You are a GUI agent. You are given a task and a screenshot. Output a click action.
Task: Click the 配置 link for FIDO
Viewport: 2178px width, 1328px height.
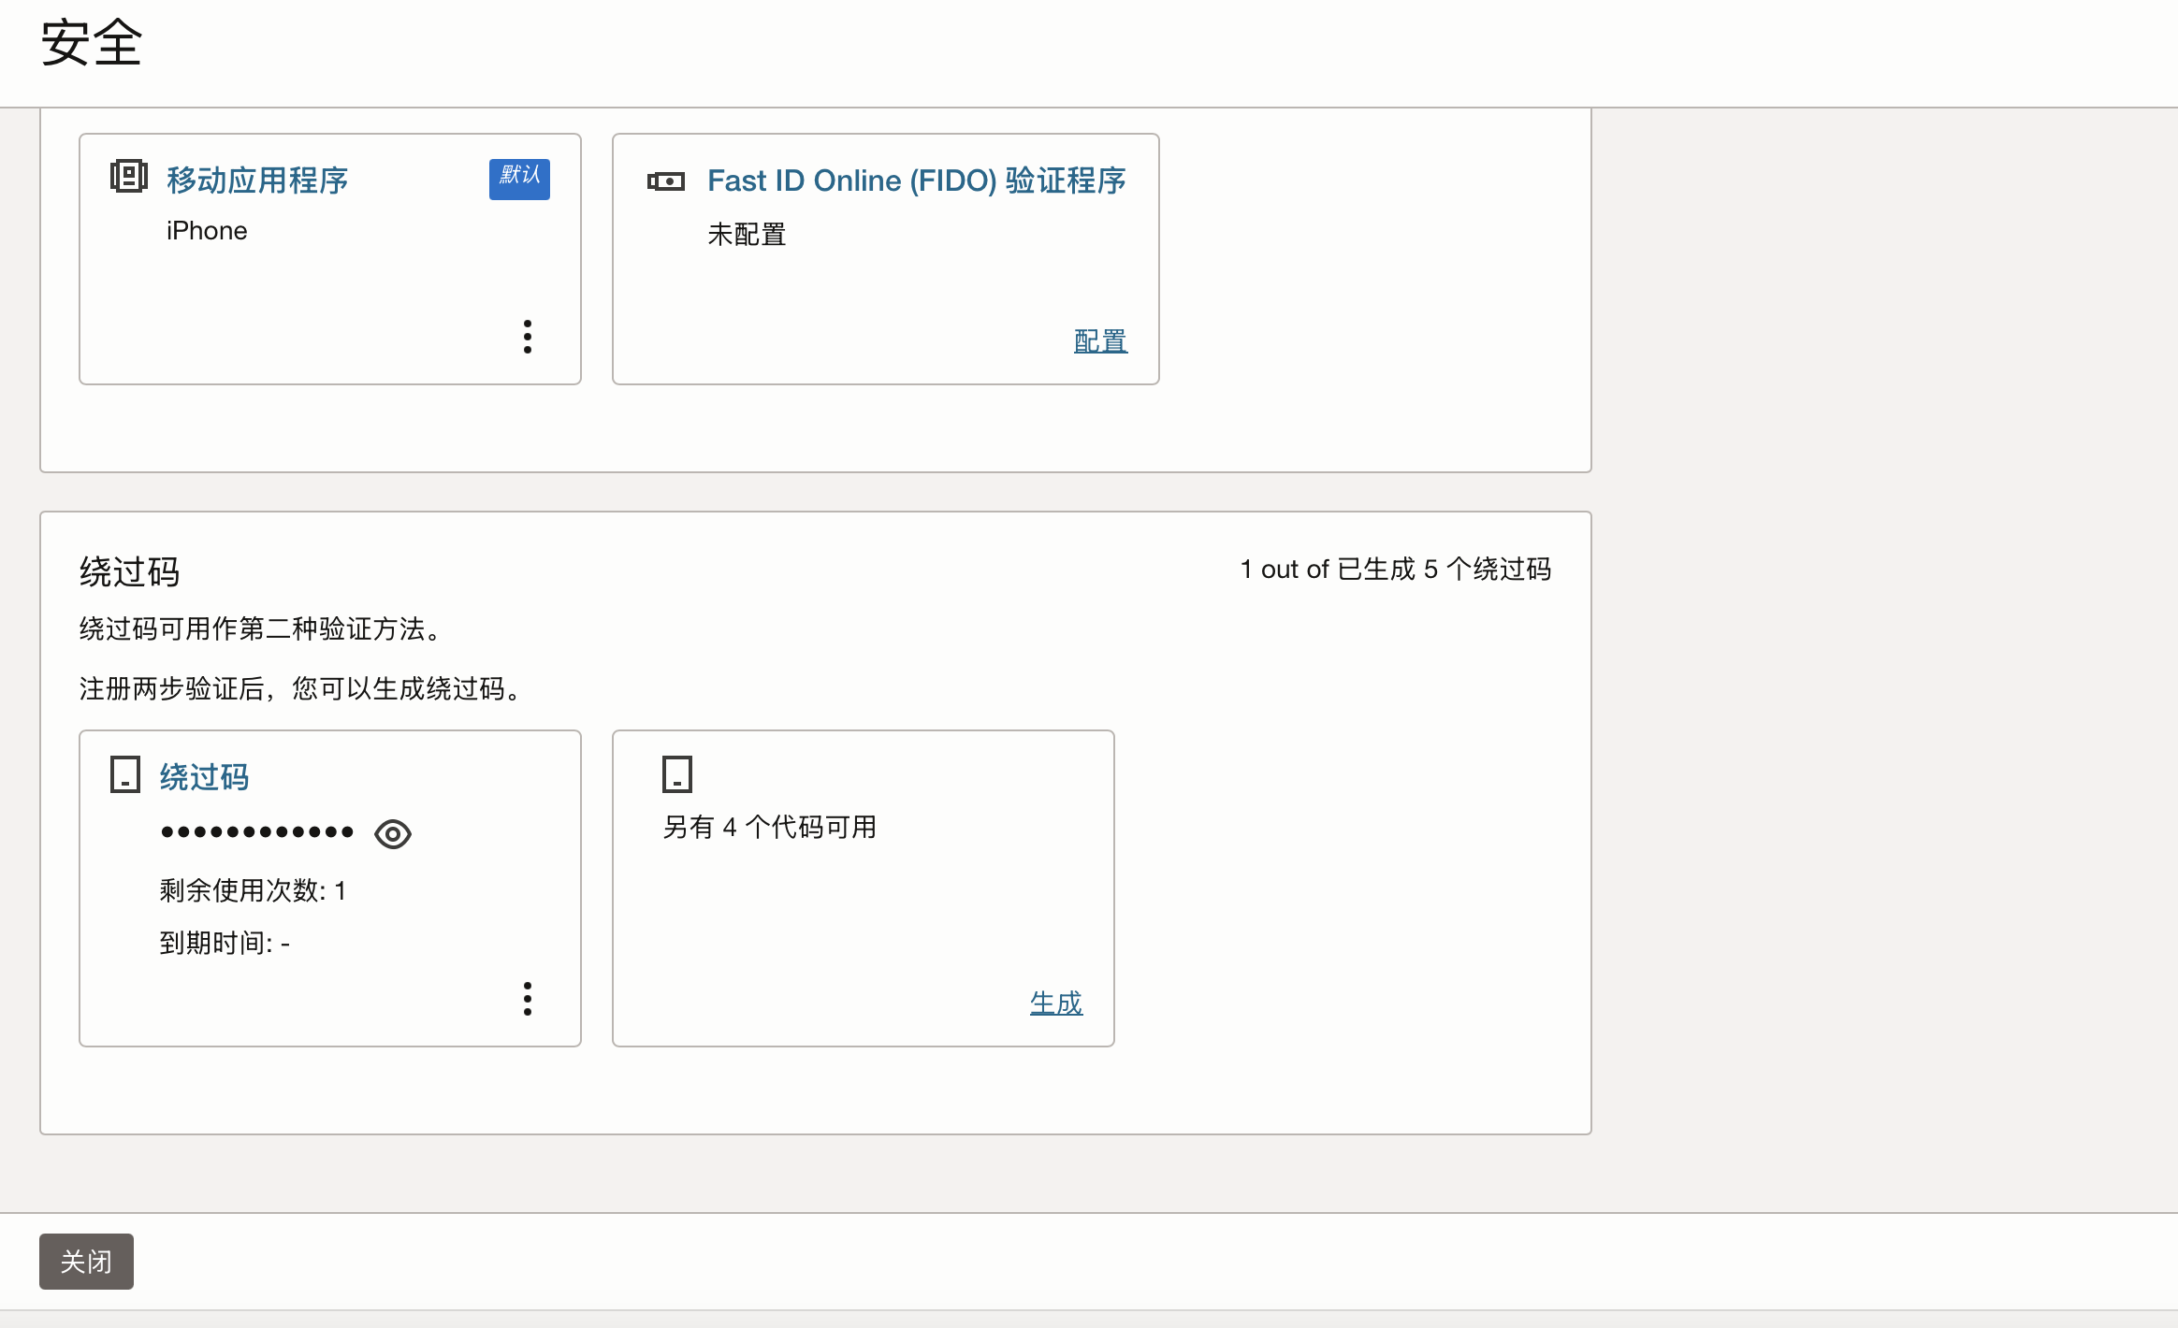click(x=1100, y=341)
